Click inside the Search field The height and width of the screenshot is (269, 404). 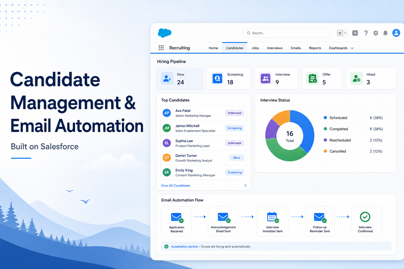point(286,33)
